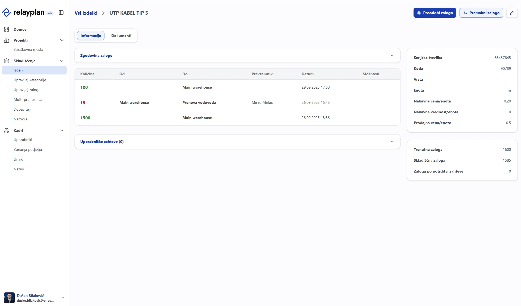521x306 pixels.
Task: Click the Kadri people icon
Action: (x=7, y=130)
